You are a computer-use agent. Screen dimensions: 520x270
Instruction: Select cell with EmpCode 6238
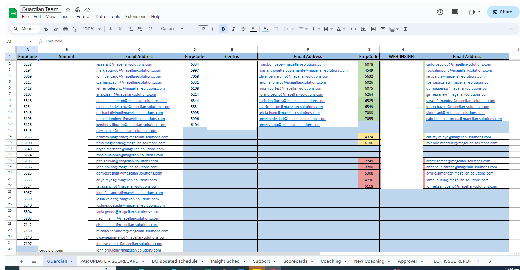[28, 64]
